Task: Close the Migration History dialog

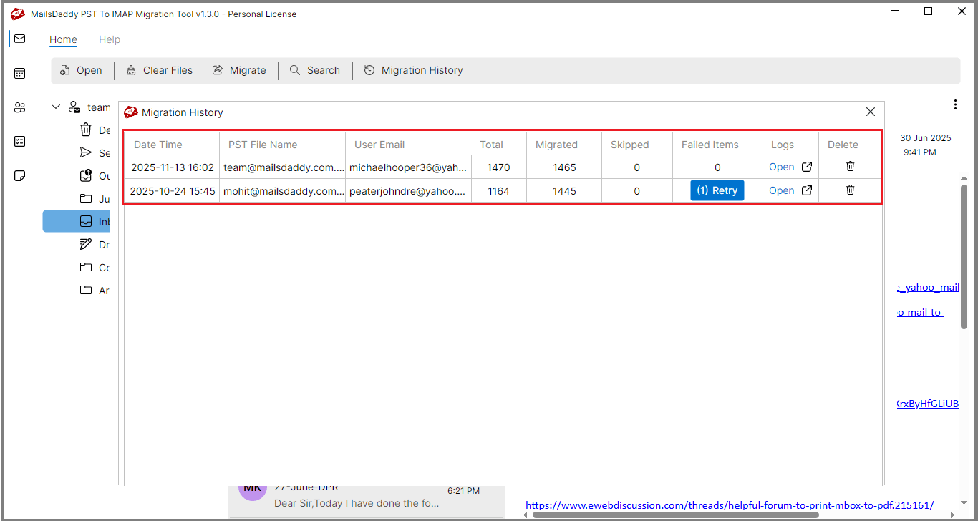Action: (x=870, y=112)
